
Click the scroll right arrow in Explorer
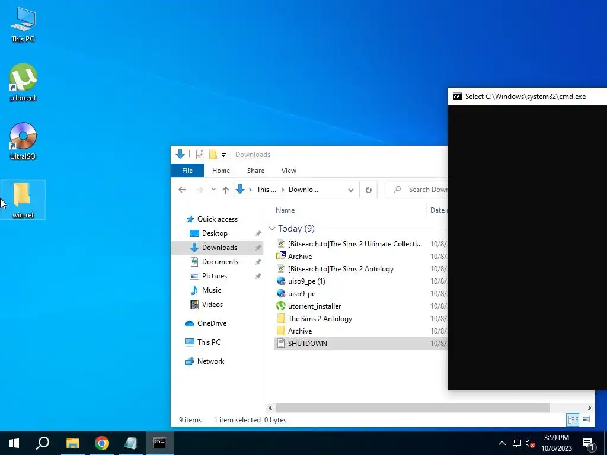coord(590,408)
